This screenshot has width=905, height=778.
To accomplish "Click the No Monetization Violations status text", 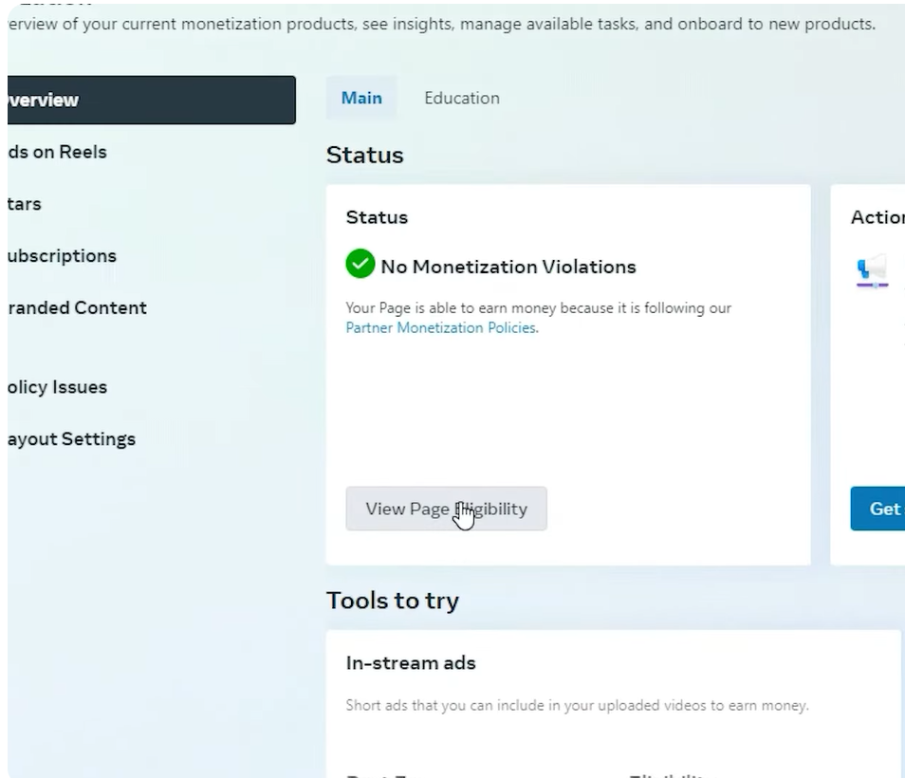I will tap(508, 267).
